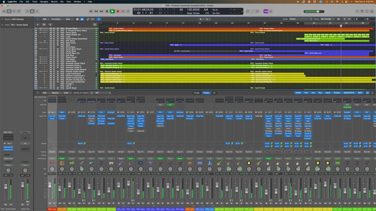Mute the PES - Bass Stack track

point(51,43)
